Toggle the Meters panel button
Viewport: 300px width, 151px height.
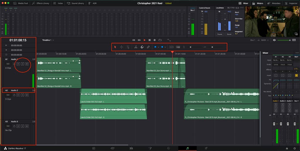tap(258, 3)
